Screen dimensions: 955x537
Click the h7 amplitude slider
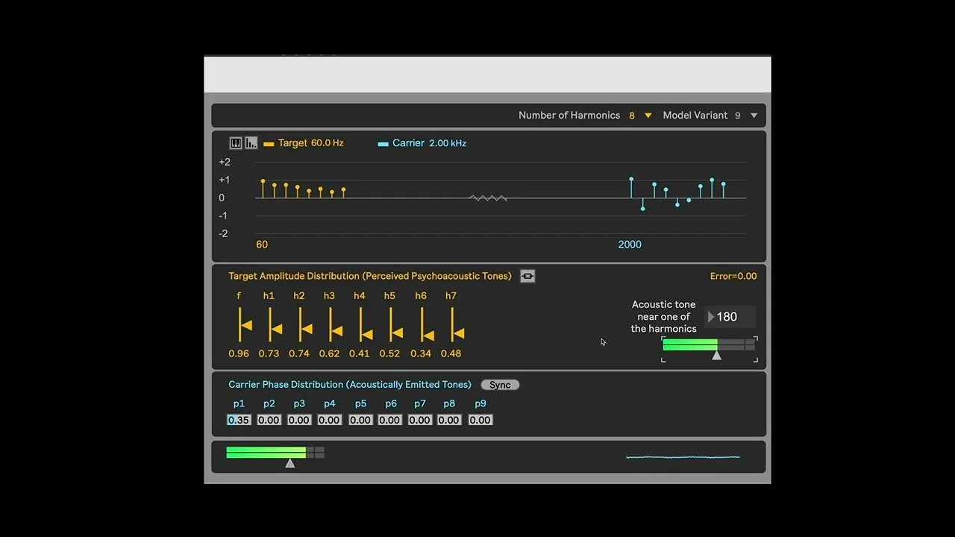[456, 324]
